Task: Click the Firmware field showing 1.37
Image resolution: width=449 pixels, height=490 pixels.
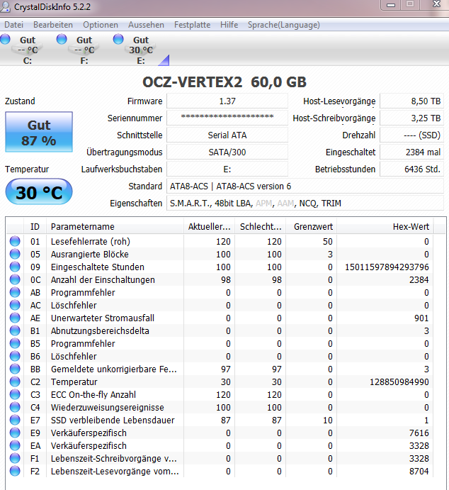Action: [227, 101]
